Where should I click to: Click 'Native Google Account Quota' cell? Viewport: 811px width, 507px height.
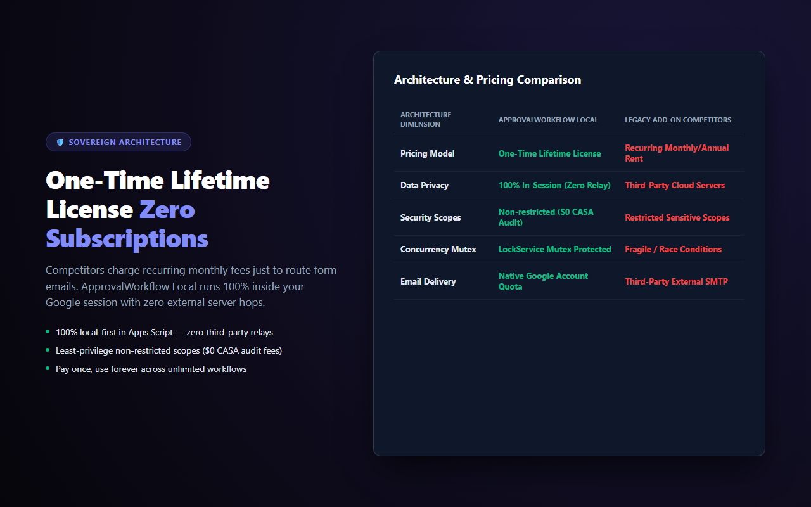tap(543, 281)
